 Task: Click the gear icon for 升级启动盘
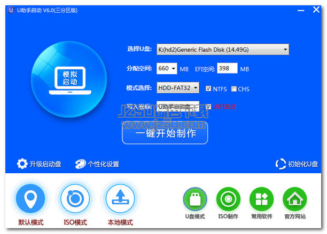pos(22,164)
